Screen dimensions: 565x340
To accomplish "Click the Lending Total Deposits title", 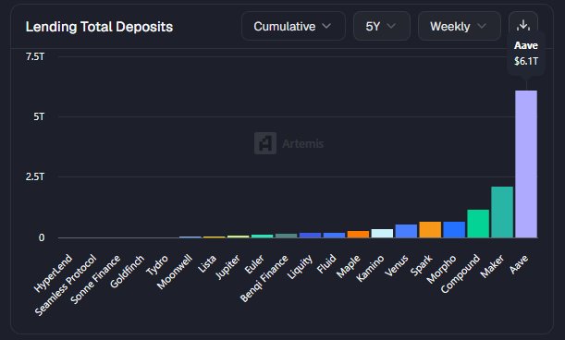I will pos(99,27).
